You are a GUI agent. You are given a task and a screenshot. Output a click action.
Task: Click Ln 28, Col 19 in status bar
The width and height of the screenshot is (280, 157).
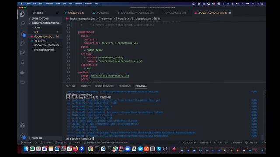point(189,143)
